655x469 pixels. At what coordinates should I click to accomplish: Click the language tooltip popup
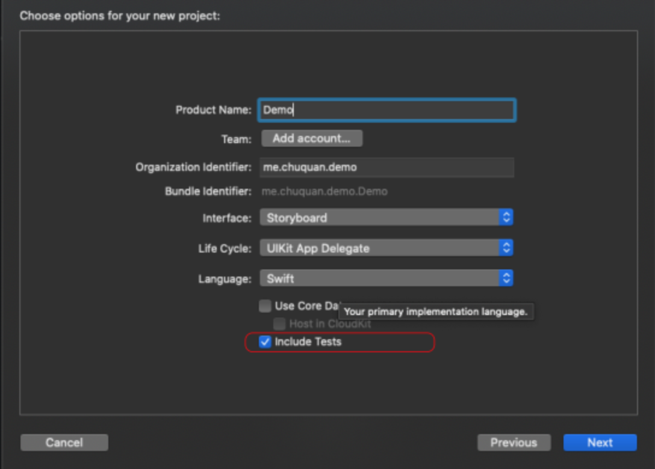(436, 312)
